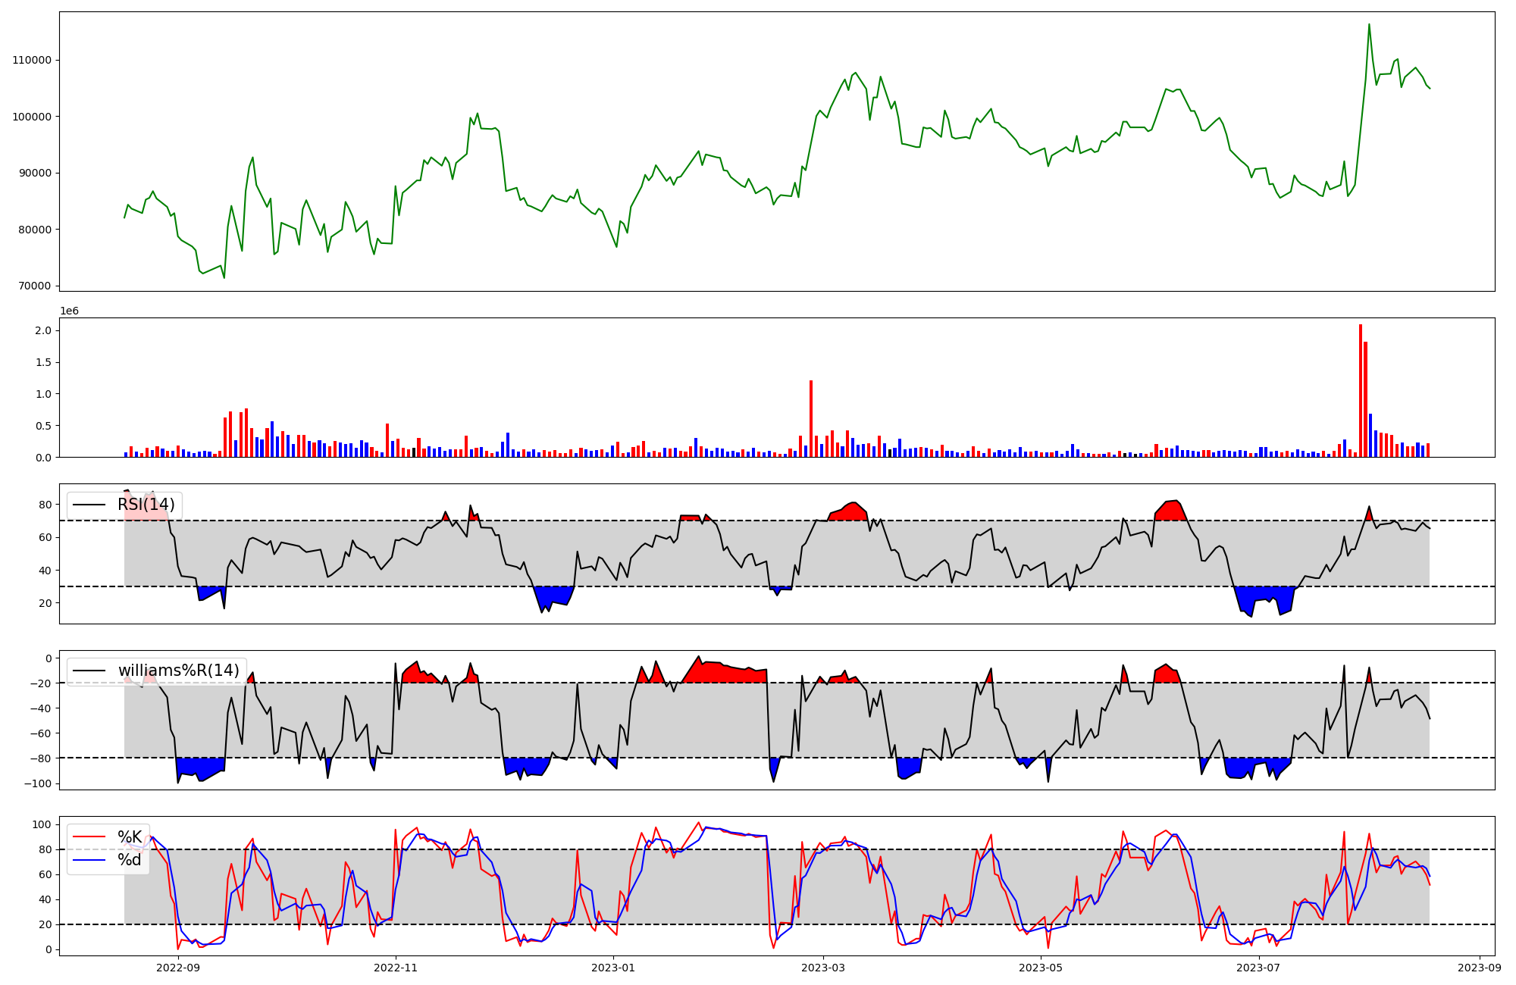The image size is (1516, 985).
Task: Select the 2023-01 date tick label
Action: point(612,968)
